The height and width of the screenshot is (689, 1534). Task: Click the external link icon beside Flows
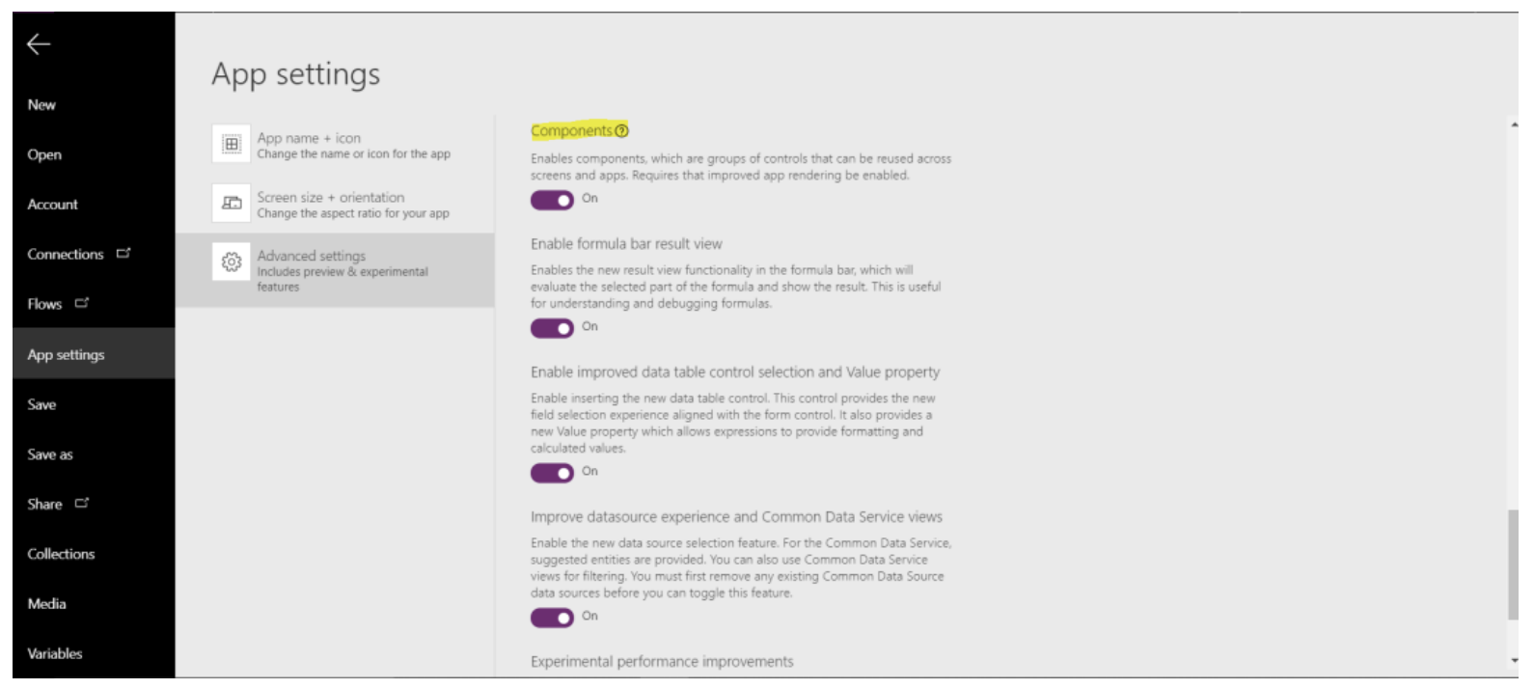82,303
